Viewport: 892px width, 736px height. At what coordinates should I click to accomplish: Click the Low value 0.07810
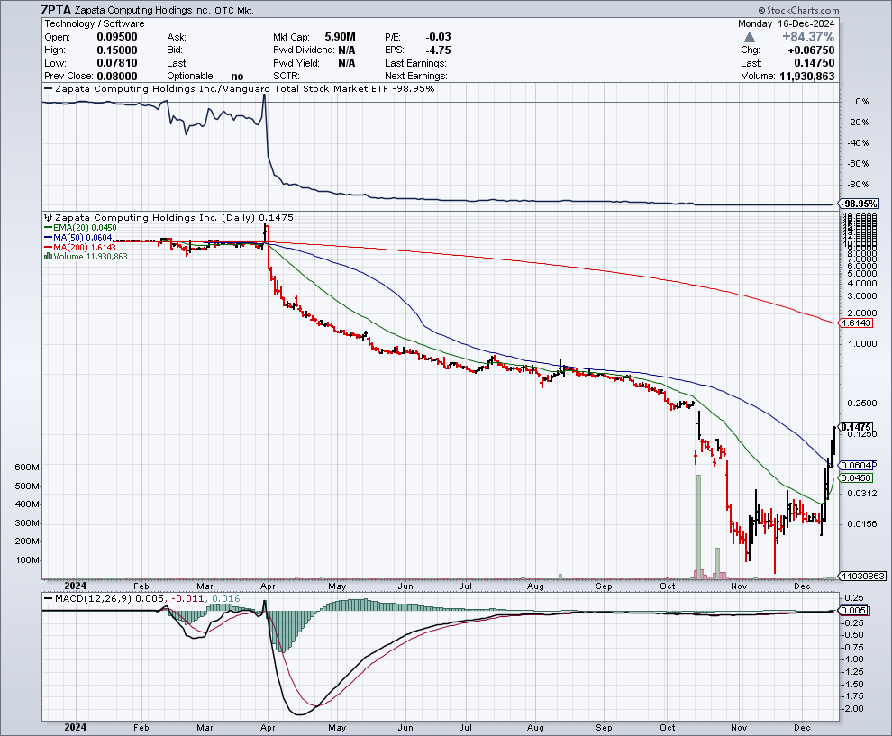116,63
